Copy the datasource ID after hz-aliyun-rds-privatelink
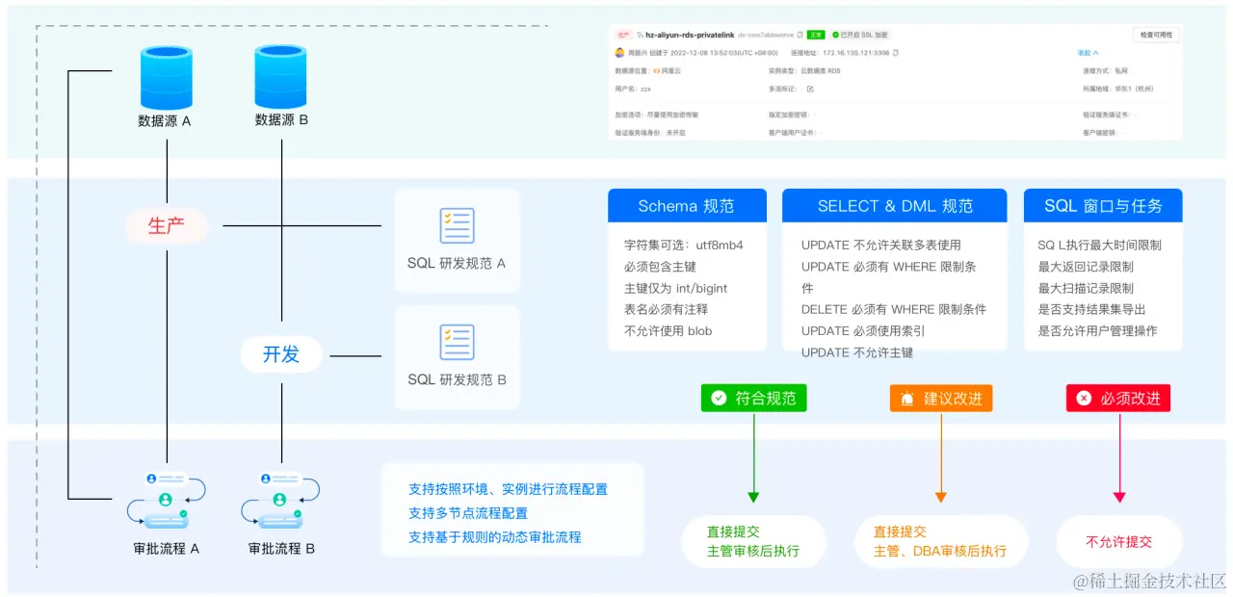Screen dimensions: 1233x597 click(800, 35)
